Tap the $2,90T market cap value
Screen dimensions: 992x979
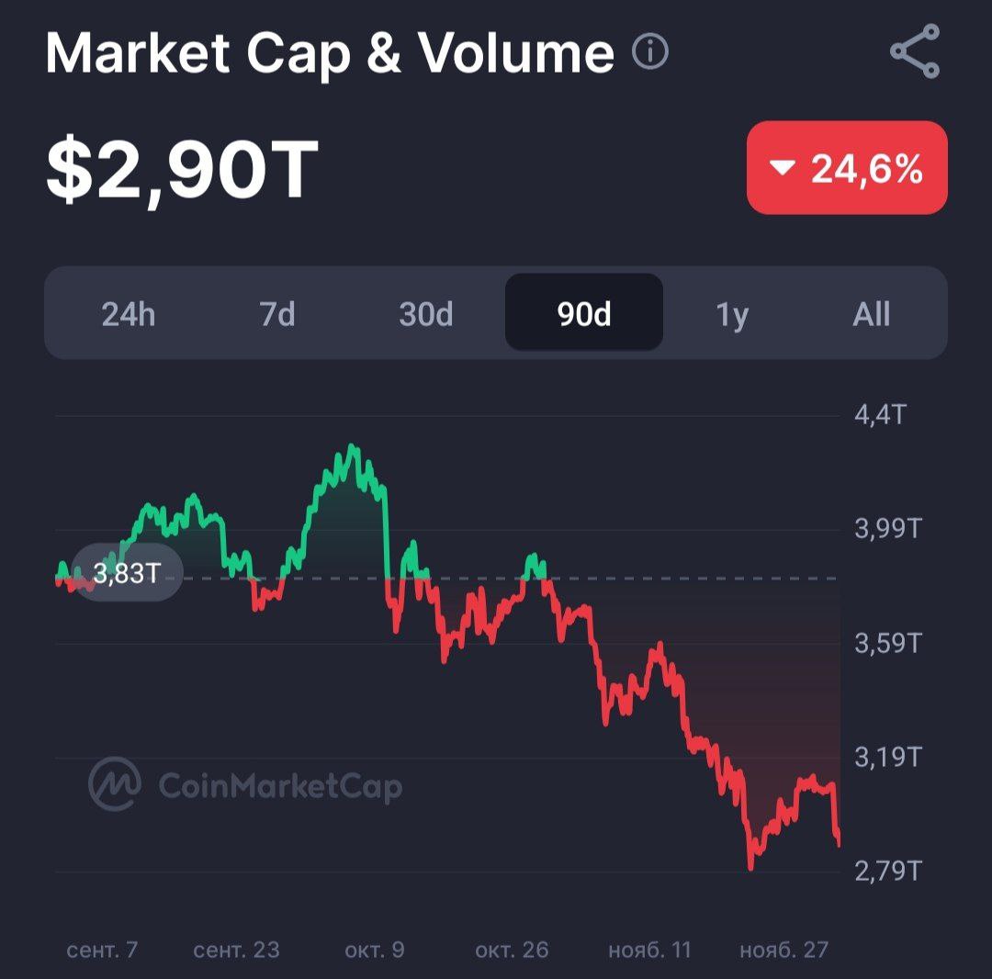pyautogui.click(x=182, y=172)
